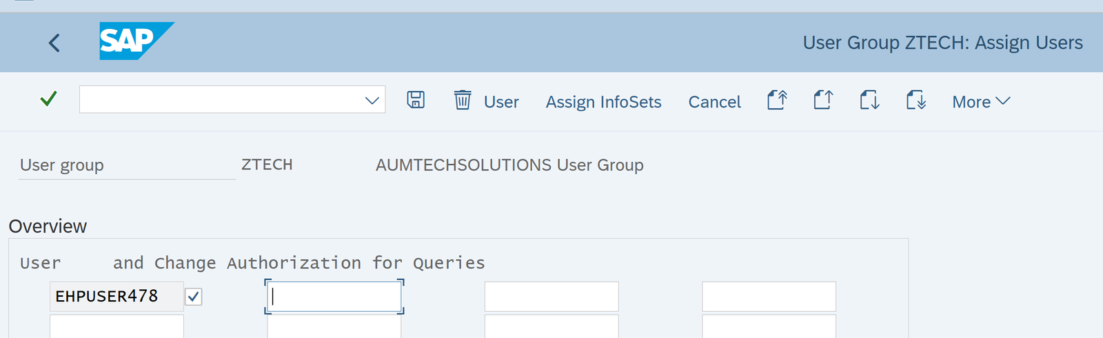Save using the floppy disk icon

416,101
